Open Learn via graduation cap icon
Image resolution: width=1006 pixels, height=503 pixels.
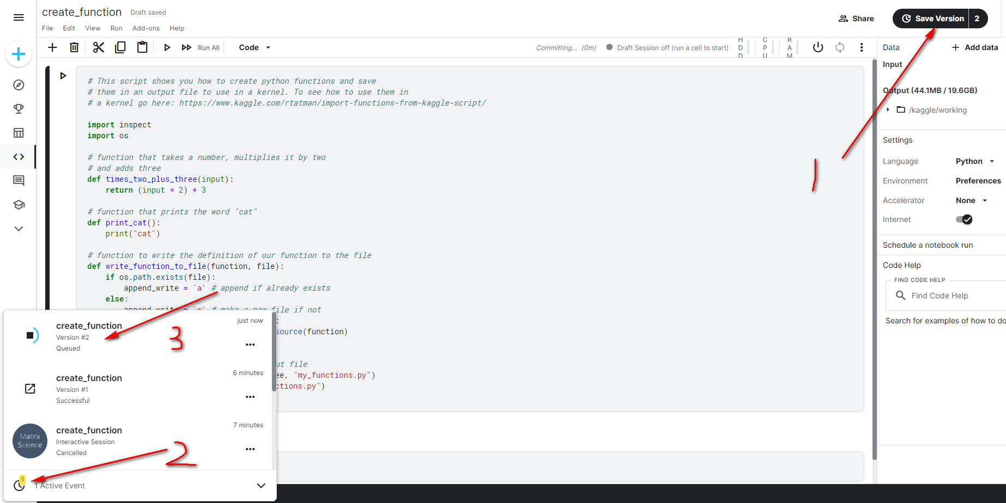(x=19, y=204)
